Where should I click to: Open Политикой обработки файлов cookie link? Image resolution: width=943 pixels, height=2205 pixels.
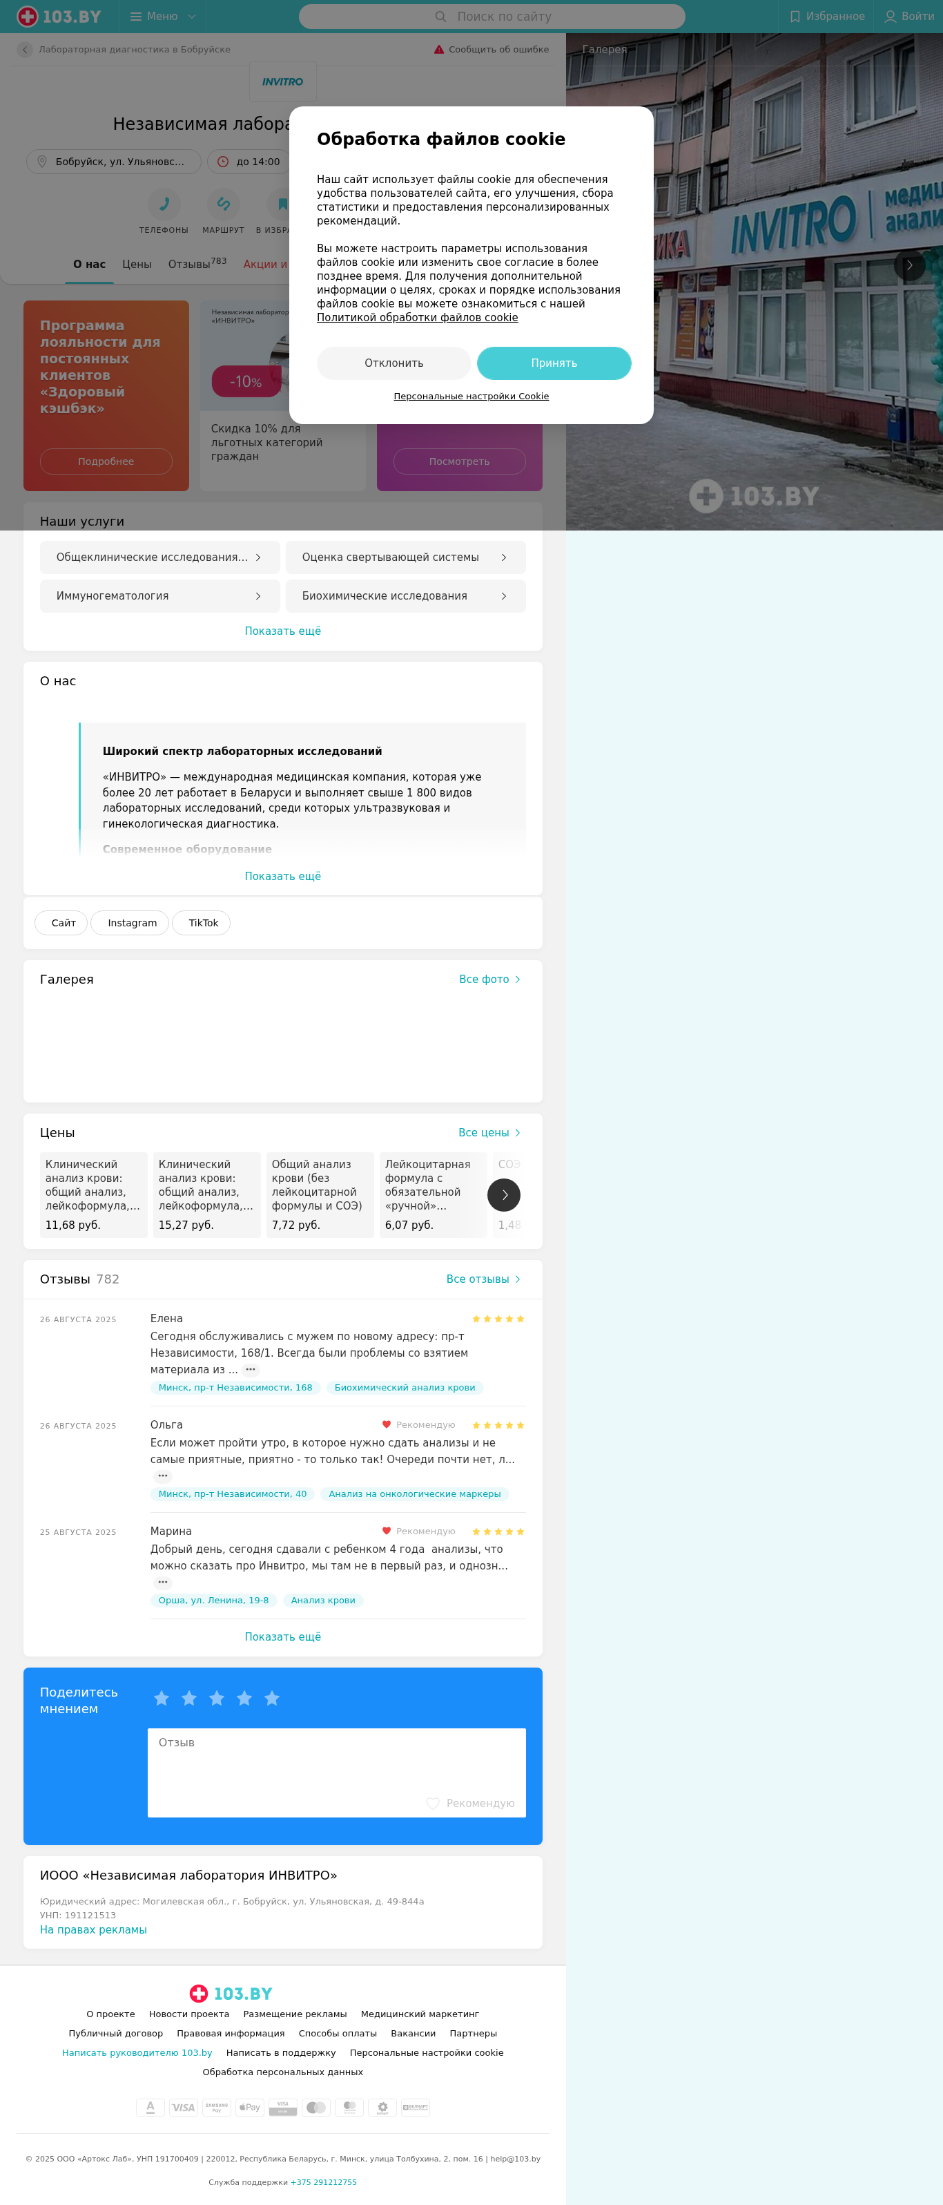[x=417, y=318]
